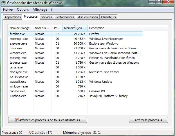The height and width of the screenshot is (136, 175).
Task: Open the Fichier menu
Action: click(8, 10)
